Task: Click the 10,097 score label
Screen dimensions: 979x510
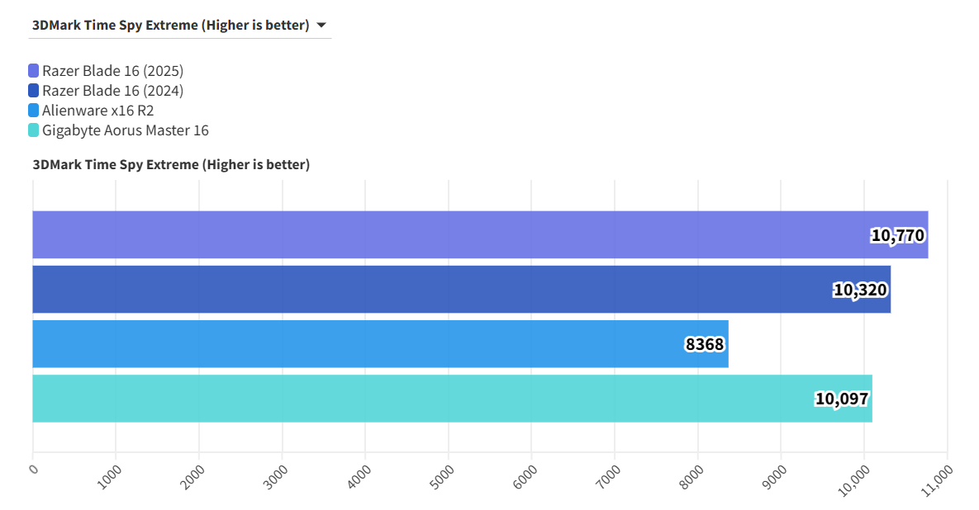Action: 842,399
